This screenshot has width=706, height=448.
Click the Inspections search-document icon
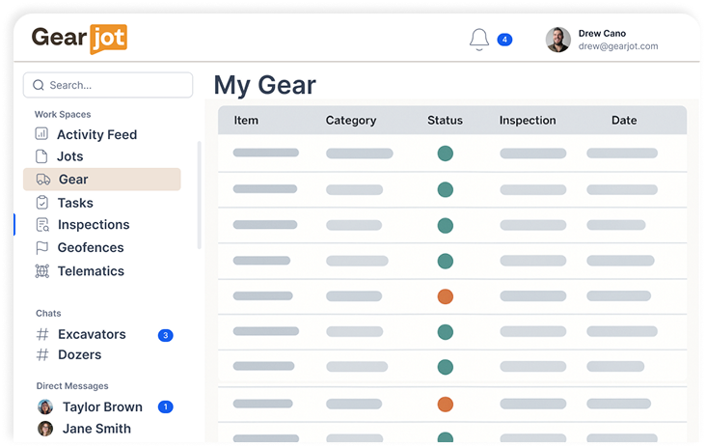(41, 225)
